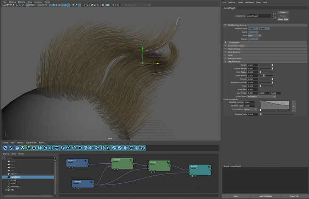309x199 pixels.
Task: Open the Shading menu in the viewport
Action: point(11,2)
